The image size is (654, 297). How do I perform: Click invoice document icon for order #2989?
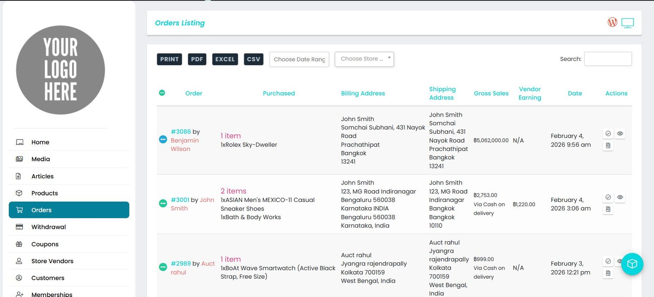coord(608,273)
